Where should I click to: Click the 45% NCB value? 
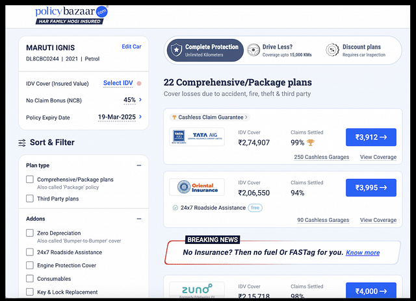[129, 100]
